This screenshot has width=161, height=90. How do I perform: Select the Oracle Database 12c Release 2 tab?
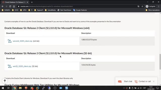[15, 2]
